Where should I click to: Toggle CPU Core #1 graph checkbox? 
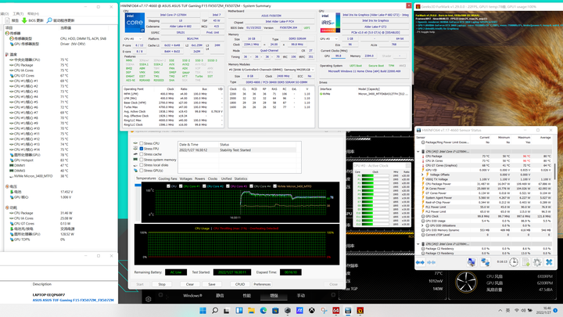coord(181,186)
